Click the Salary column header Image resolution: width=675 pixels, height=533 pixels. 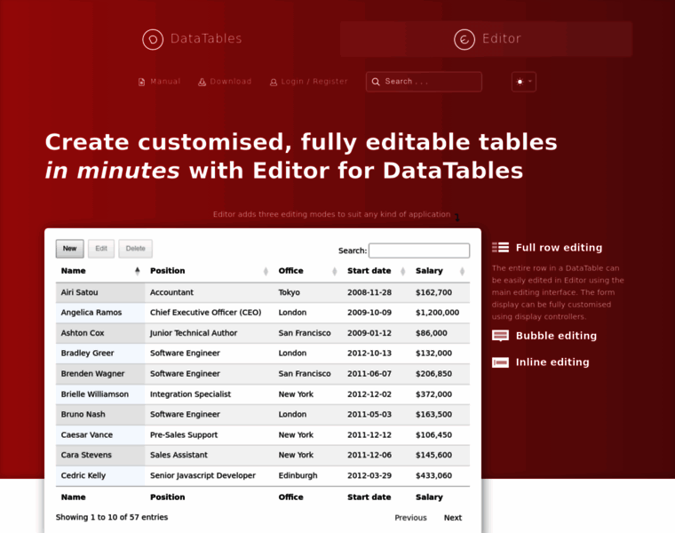pos(440,271)
